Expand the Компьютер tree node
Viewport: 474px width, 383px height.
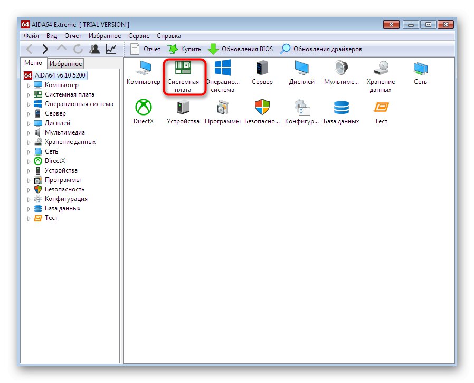[x=29, y=85]
